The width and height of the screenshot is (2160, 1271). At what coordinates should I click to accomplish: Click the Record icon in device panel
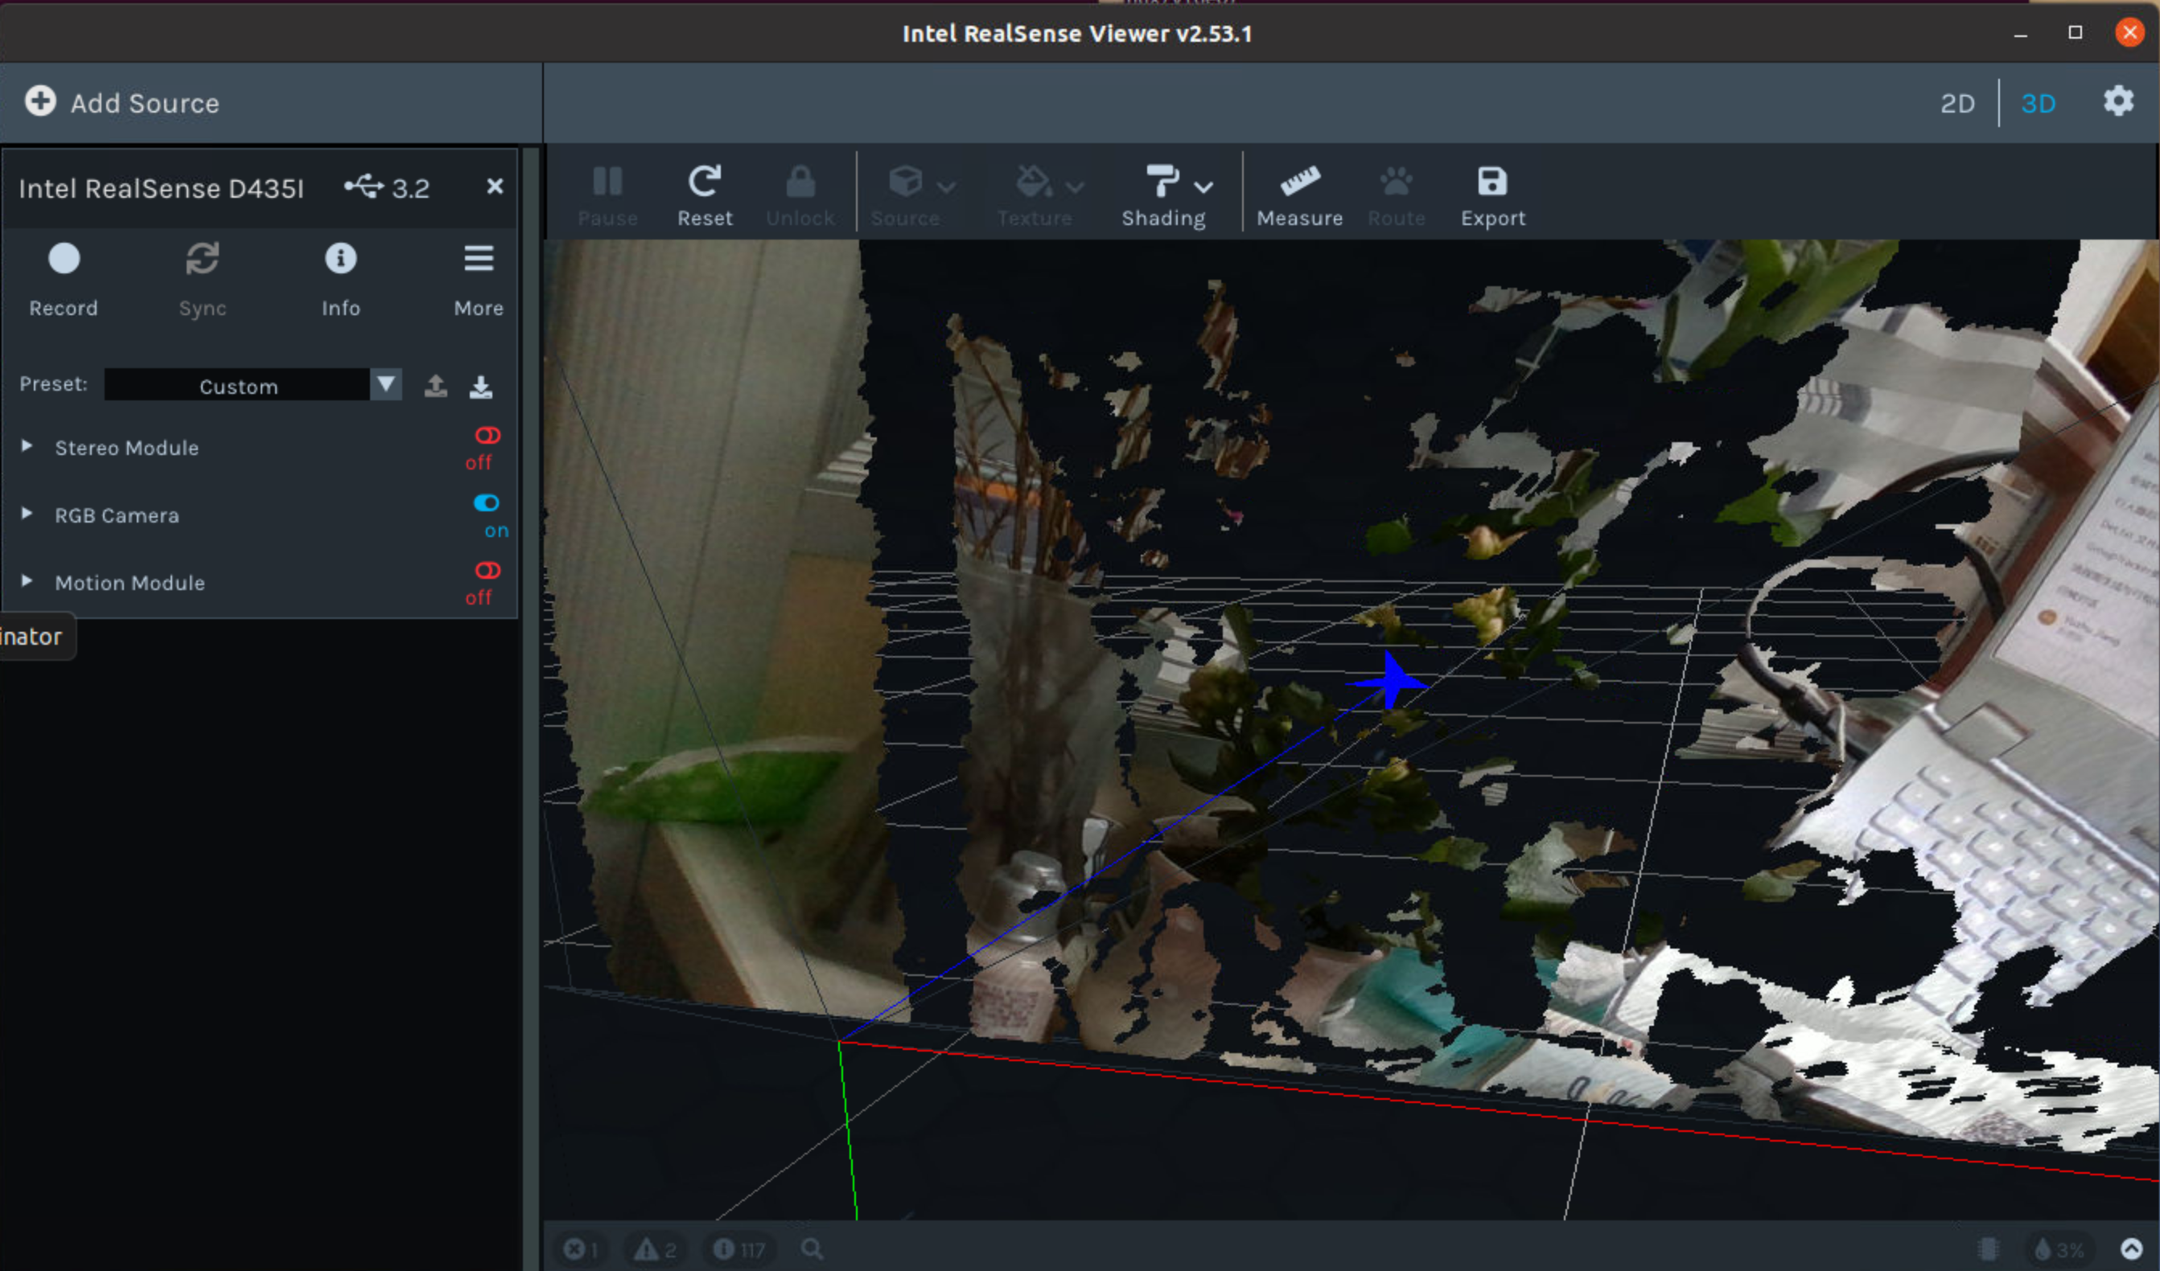[64, 259]
